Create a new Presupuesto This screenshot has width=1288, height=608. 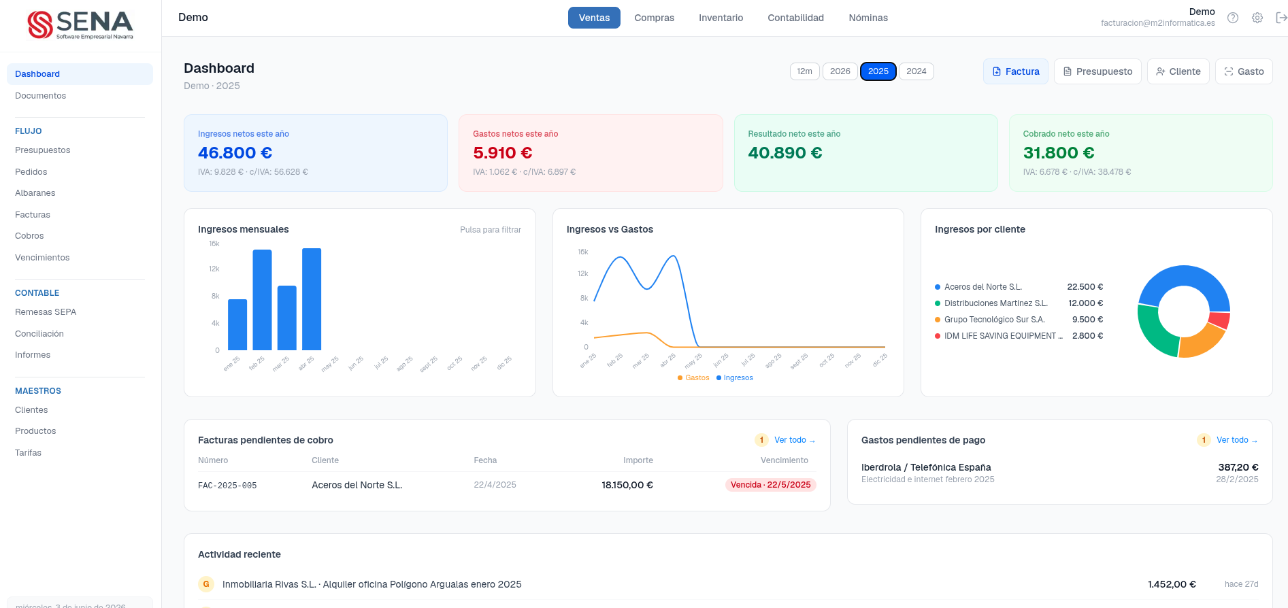[x=1097, y=71]
